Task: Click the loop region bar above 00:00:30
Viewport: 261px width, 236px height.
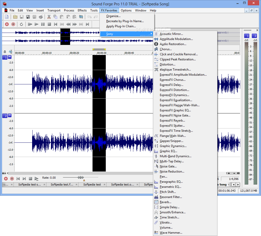Action: tap(99, 49)
